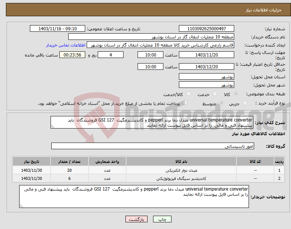The image size is (291, 229).
Task: Click the buyer notes textarea
Action: (134, 196)
